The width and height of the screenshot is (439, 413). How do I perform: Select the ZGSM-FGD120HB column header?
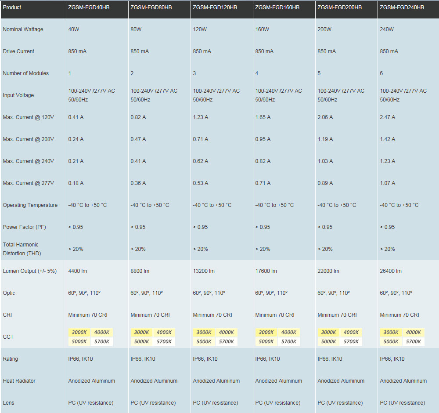215,7
